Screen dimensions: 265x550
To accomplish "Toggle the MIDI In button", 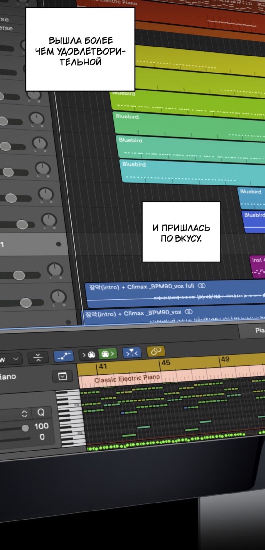I will (x=88, y=355).
